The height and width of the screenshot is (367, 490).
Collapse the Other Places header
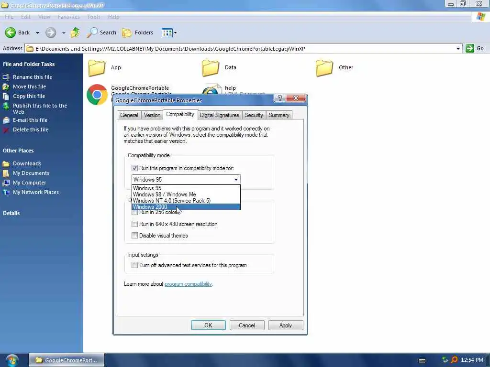click(x=18, y=151)
